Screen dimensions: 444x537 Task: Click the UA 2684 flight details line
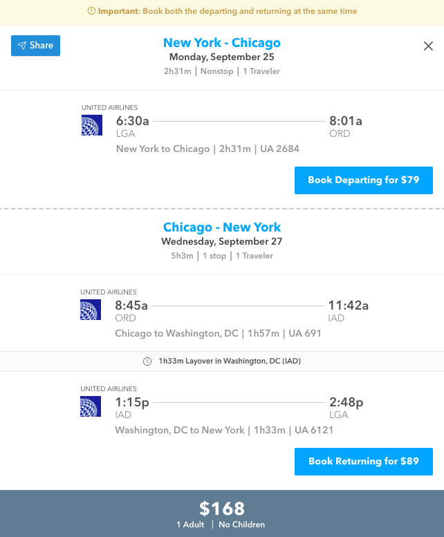[207, 149]
